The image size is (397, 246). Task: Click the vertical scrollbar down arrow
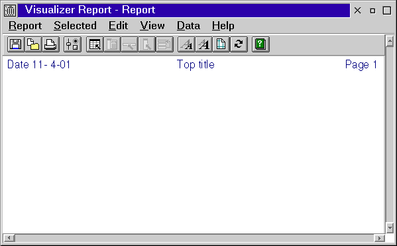tap(390, 227)
